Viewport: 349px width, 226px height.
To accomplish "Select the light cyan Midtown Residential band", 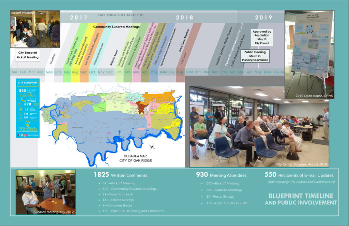I will point(101,52).
